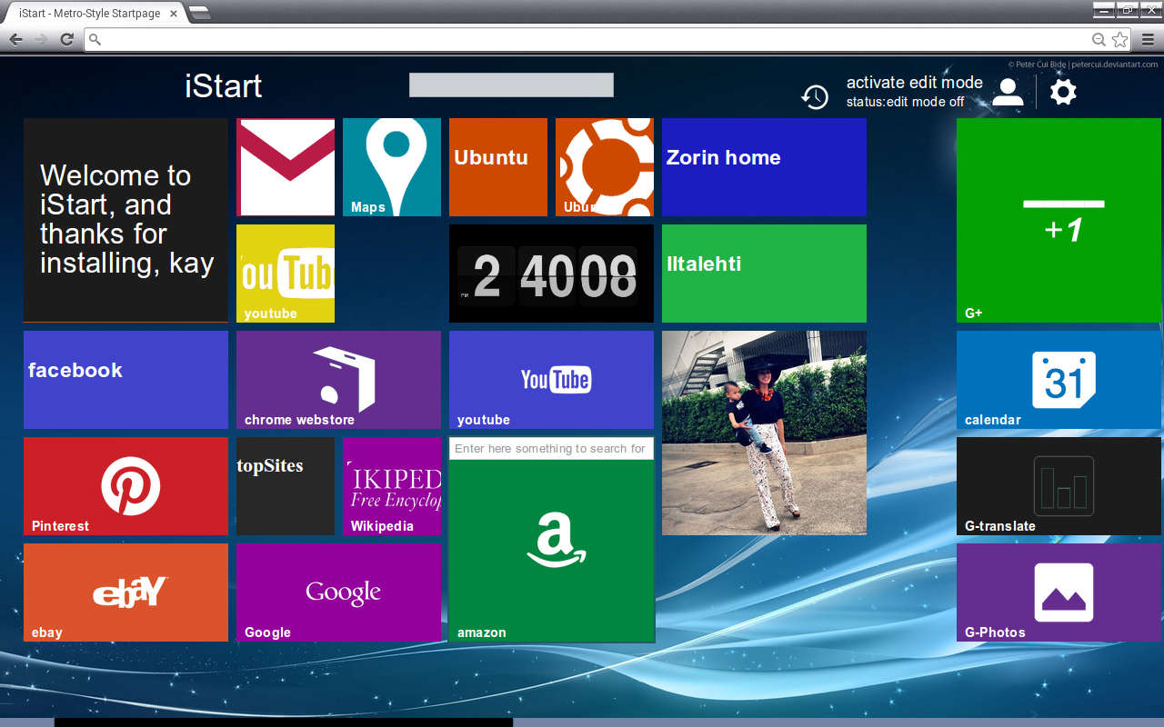
Task: Click the woman and child photo tile
Action: pos(764,433)
